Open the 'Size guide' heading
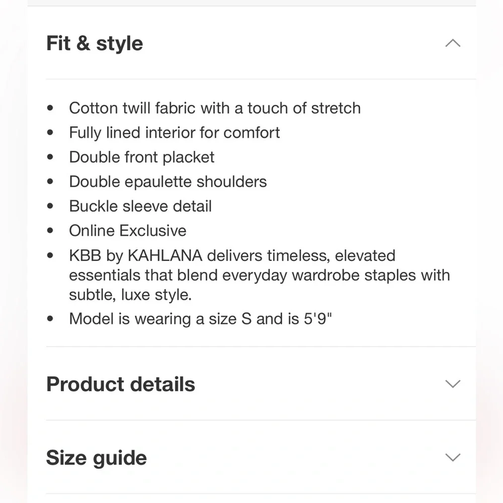This screenshot has width=503, height=503. click(96, 458)
